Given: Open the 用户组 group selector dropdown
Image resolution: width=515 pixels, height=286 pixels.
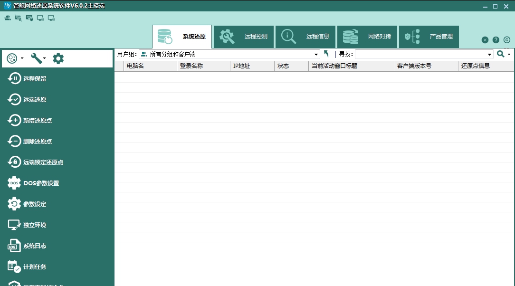Looking at the screenshot, I should point(315,54).
